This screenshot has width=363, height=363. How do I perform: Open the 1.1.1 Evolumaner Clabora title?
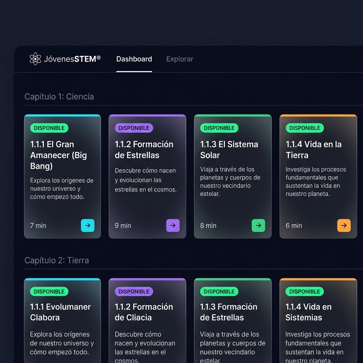point(60,312)
